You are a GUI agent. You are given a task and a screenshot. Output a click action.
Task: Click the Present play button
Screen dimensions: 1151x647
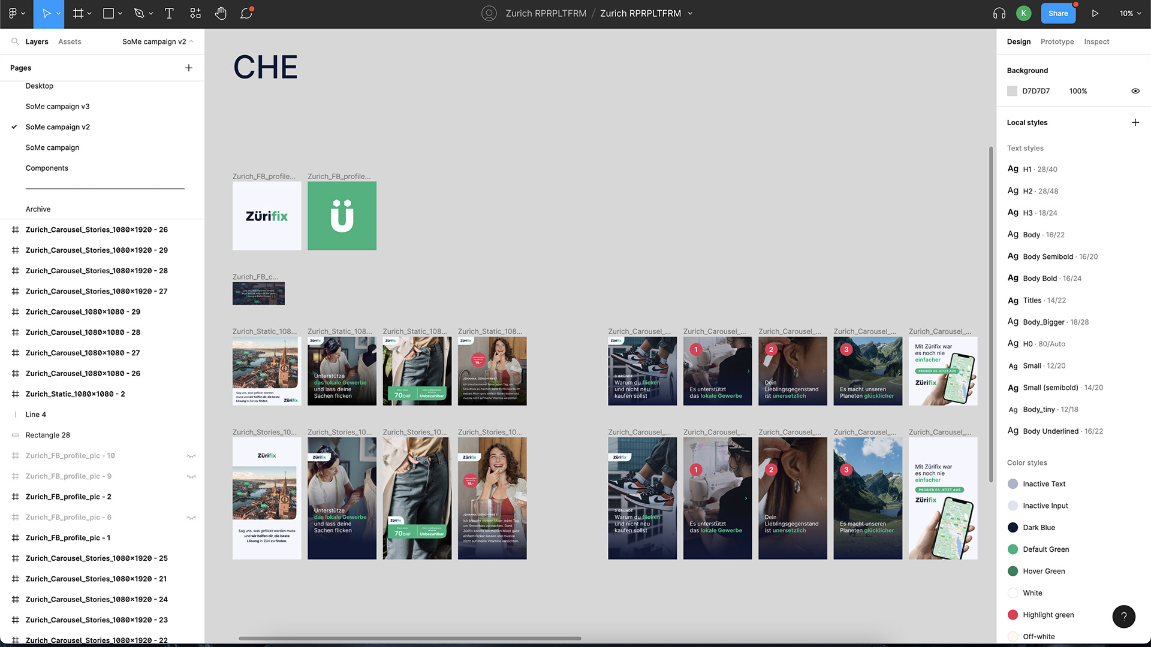(1095, 13)
